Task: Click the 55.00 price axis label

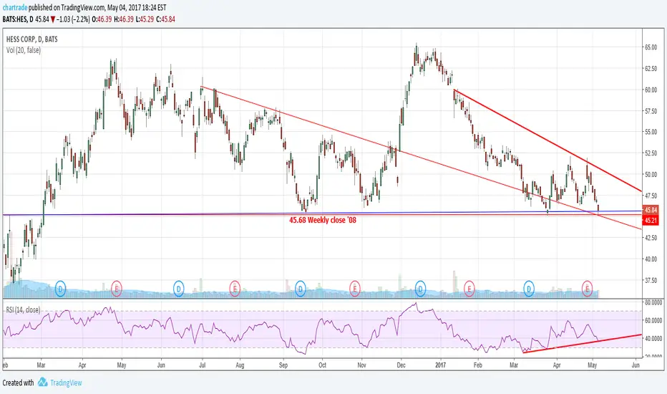Action: pyautogui.click(x=651, y=132)
